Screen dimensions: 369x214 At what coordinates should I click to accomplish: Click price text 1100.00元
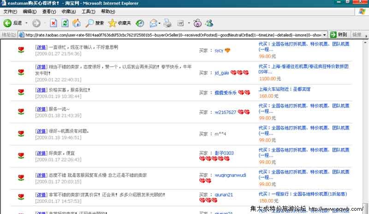coord(270,79)
